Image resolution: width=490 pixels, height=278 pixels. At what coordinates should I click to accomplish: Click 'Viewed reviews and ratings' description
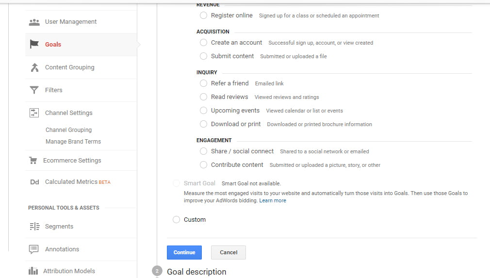(287, 97)
